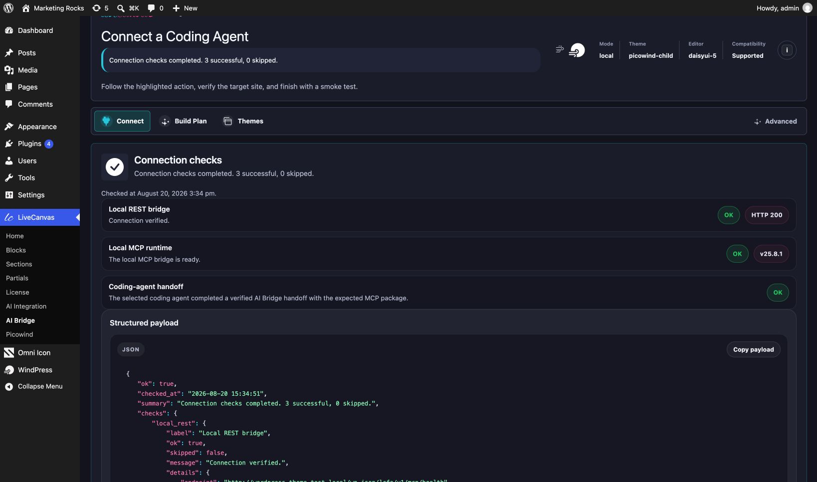Click the Omni Icon sidebar icon
Viewport: 817px width, 482px height.
9,353
